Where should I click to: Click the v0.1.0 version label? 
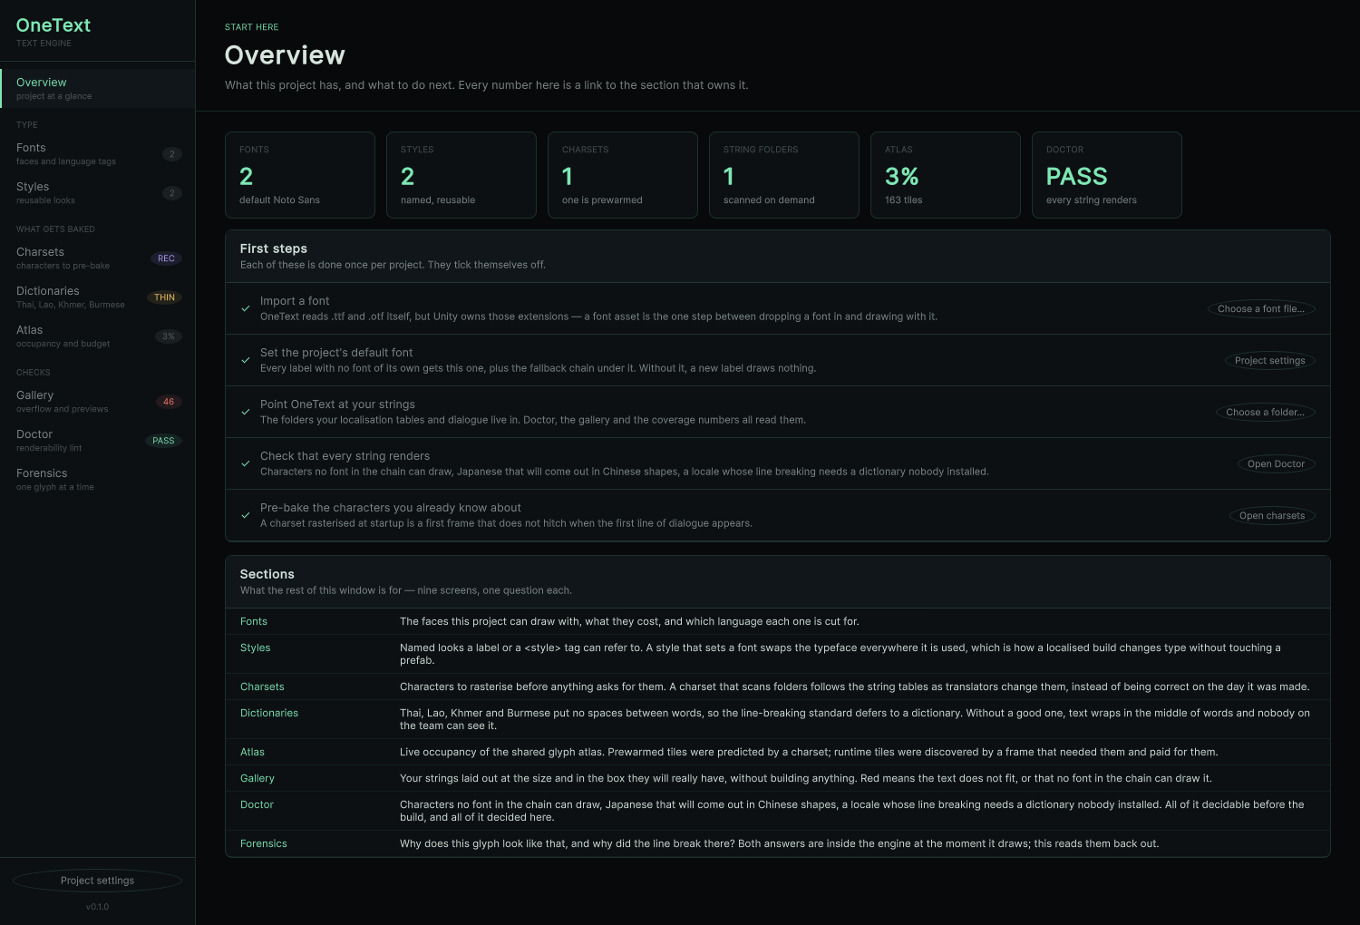point(97,907)
